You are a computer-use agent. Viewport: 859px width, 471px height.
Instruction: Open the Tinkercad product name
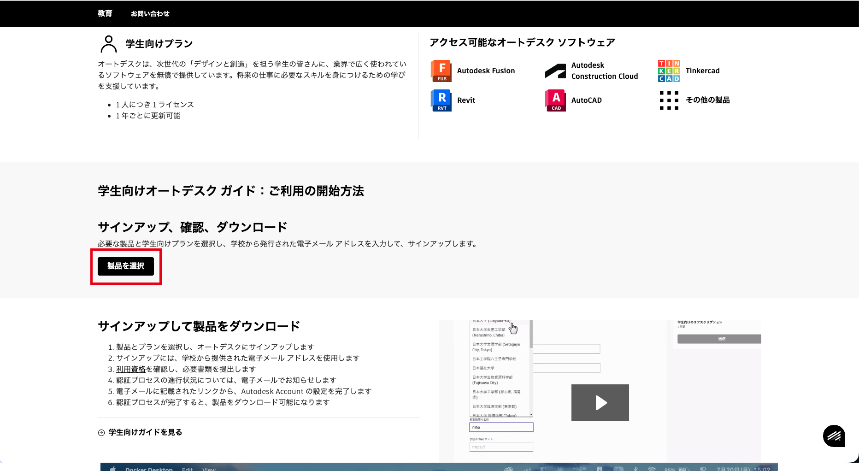tap(702, 71)
